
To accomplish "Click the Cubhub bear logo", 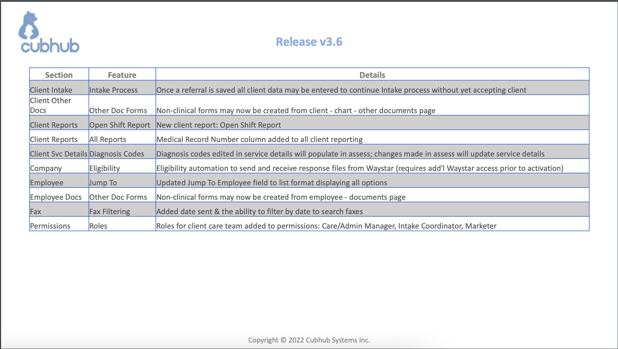I will pyautogui.click(x=49, y=32).
